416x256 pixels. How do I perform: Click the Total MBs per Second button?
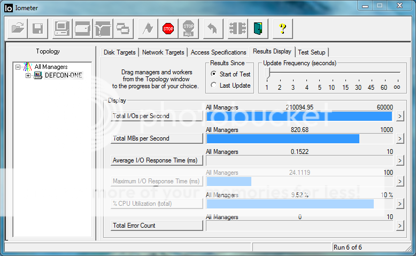point(157,138)
